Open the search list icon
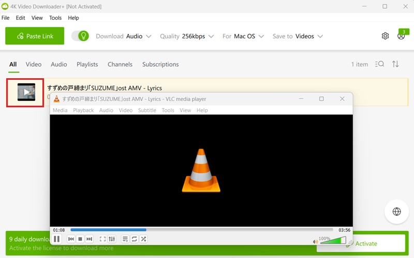The image size is (414, 258). pyautogui.click(x=379, y=64)
